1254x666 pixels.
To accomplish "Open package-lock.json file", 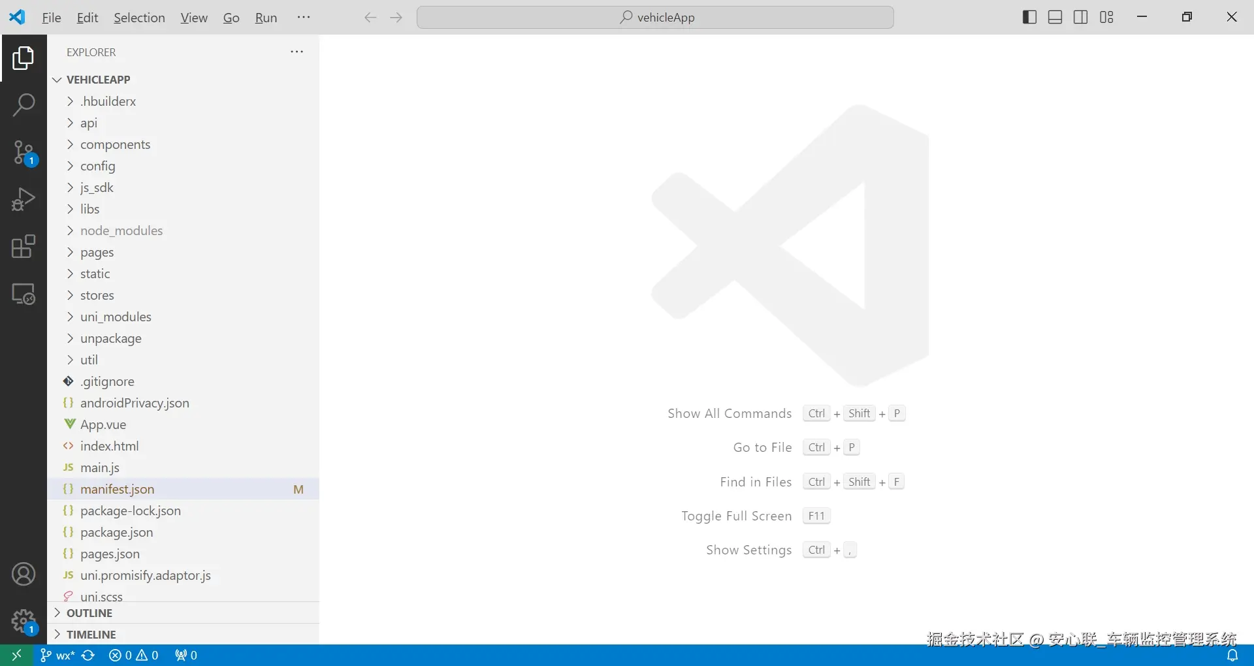I will tap(183, 511).
